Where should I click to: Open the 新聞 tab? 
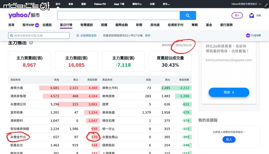(139, 25)
